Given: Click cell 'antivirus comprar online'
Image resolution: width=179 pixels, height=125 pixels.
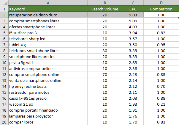Looking at the screenshot, I should pos(48,68).
